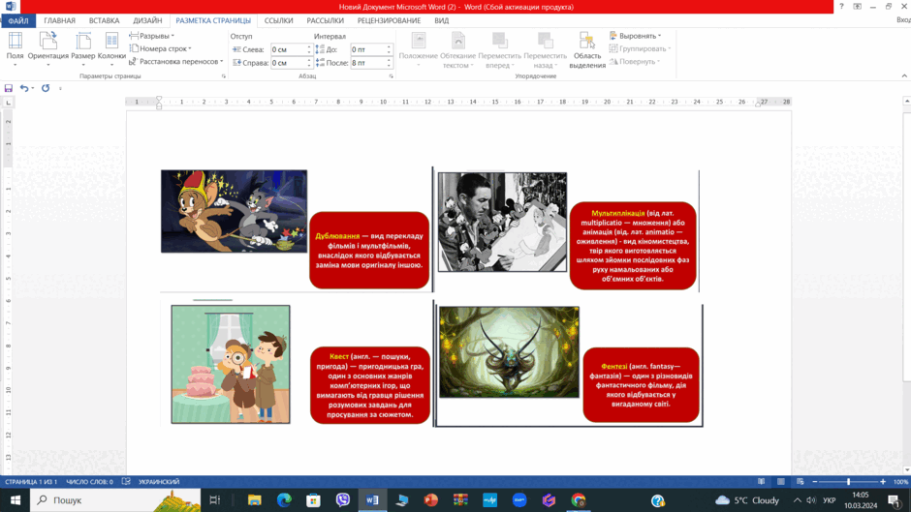Click the spacing До value field
This screenshot has width=911, height=512.
(x=368, y=49)
